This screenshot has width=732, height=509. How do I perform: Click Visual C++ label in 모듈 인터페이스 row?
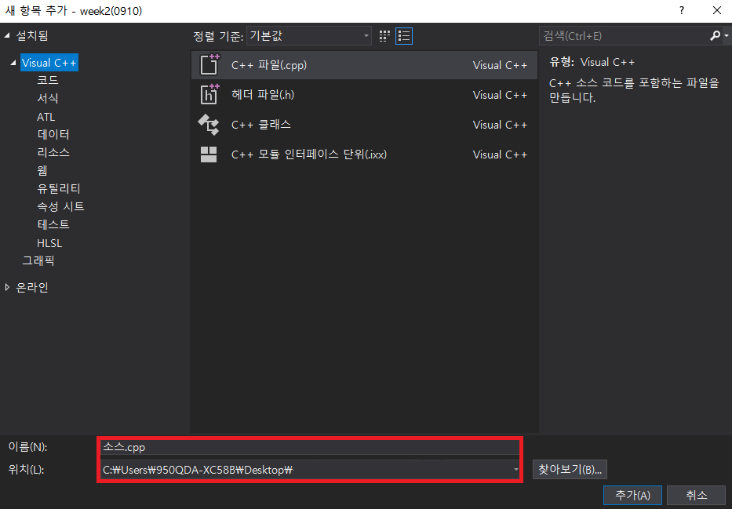click(x=500, y=155)
